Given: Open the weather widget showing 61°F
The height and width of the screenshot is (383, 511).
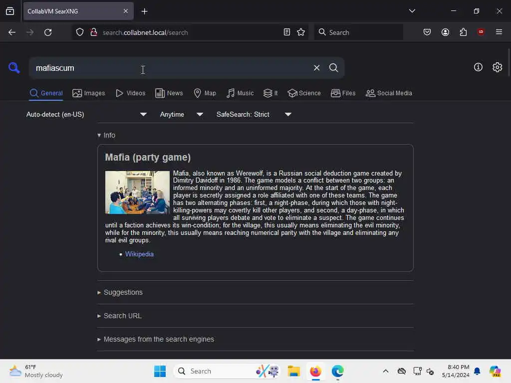Looking at the screenshot, I should 36,371.
